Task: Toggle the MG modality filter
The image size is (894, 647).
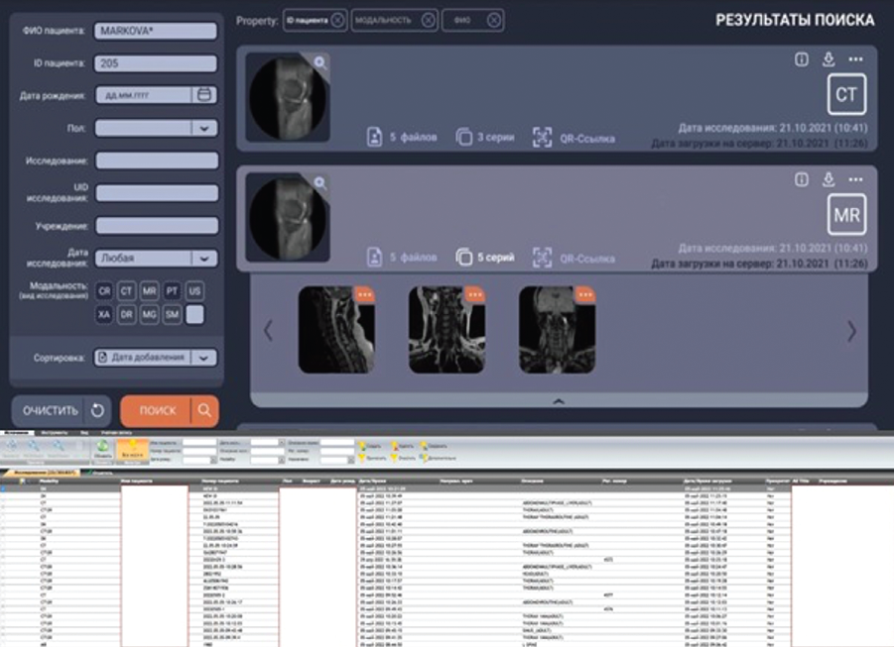Action: (150, 314)
